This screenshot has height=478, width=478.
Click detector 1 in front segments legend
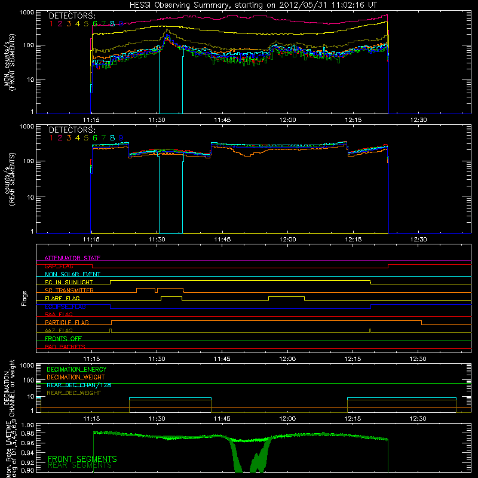[51, 23]
